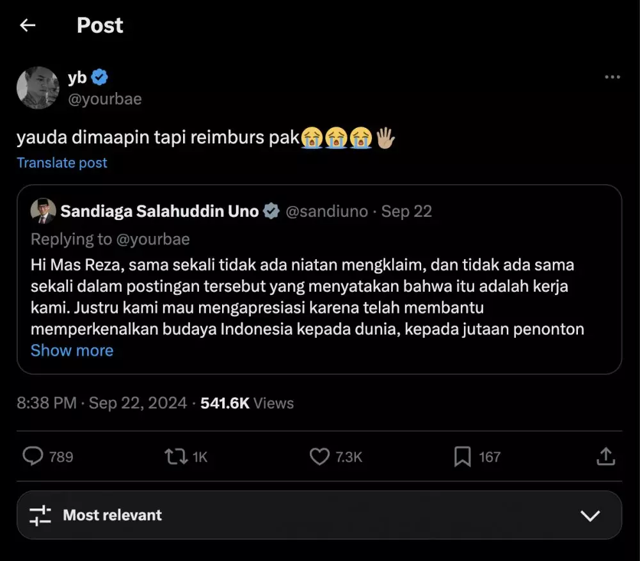Click the Sandiaga Salahuddin Uno name
The image size is (640, 561).
159,211
